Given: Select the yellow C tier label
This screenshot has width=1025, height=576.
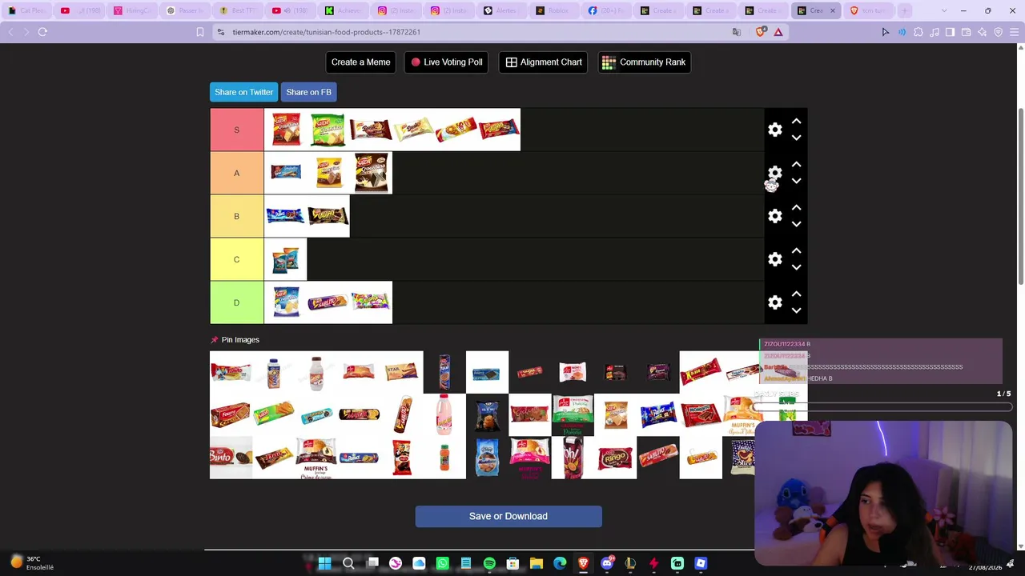Looking at the screenshot, I should point(236,259).
